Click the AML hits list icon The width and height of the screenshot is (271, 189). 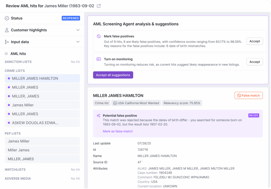tap(6, 54)
